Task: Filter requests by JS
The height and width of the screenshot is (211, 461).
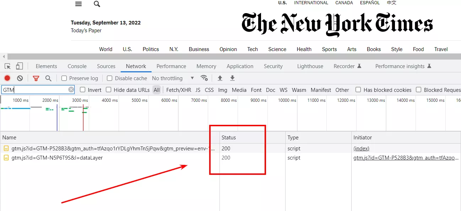Action: pos(198,90)
